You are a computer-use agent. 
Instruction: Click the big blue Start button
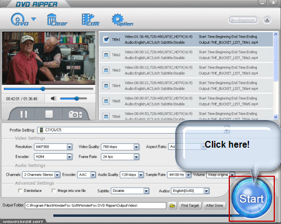coord(252,198)
